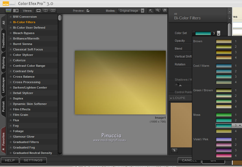Select the arrow pointer tool
242x167 pixels.
coord(151,11)
